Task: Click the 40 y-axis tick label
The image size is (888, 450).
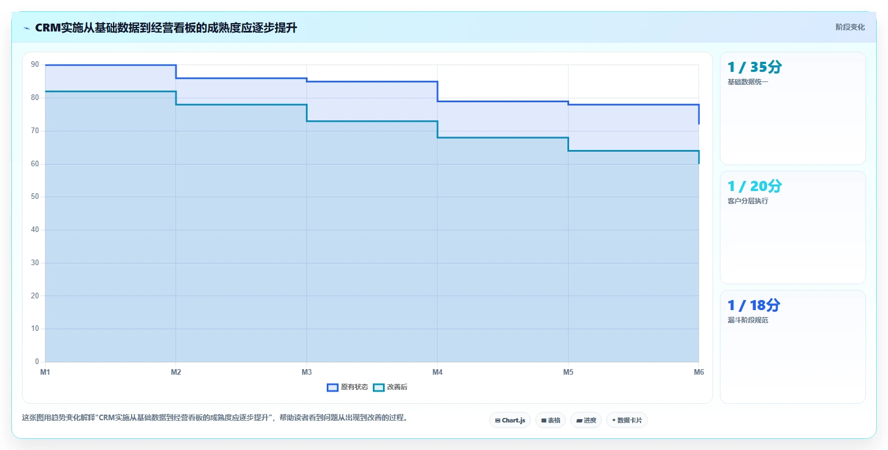Action: [x=35, y=230]
